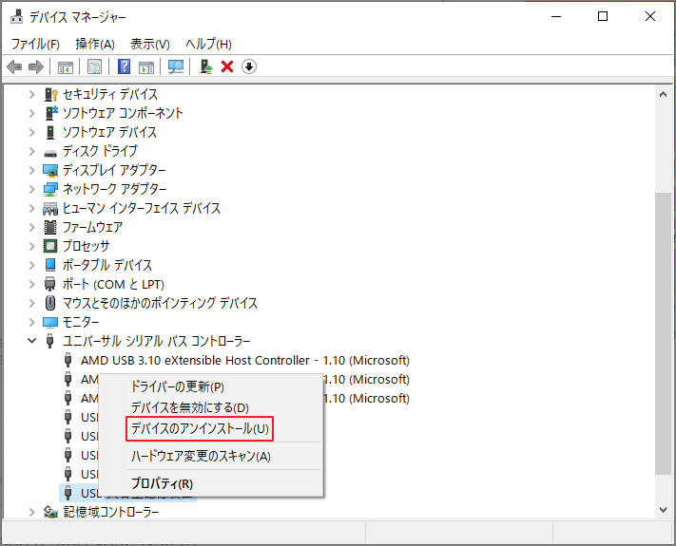Expand the ソフトウェア デバイス node
Screen dimensions: 676x546
point(32,132)
